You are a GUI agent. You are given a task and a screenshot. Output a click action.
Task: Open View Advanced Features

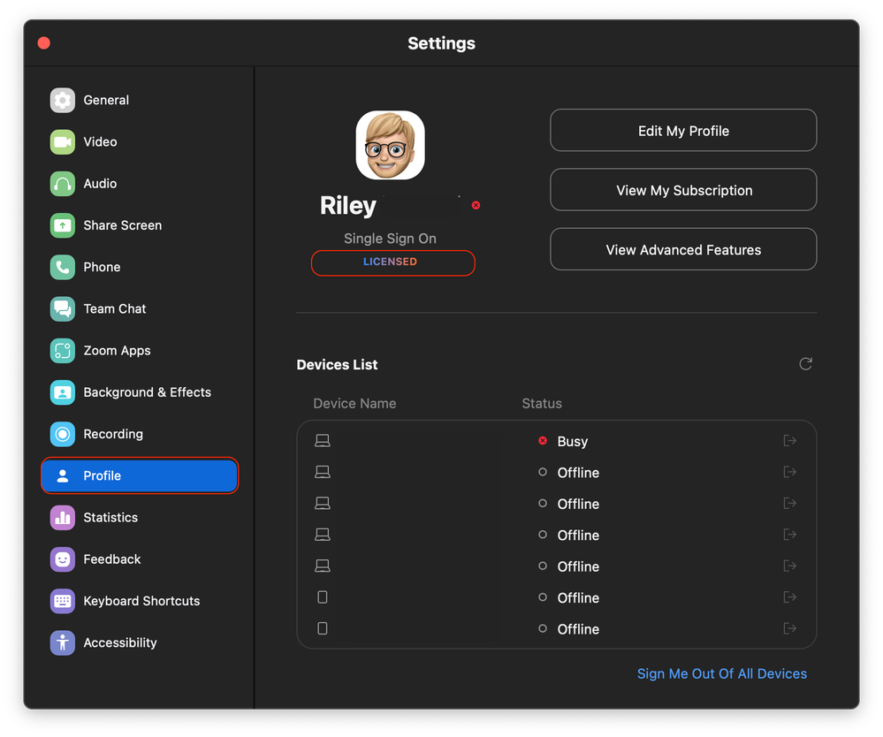(683, 250)
